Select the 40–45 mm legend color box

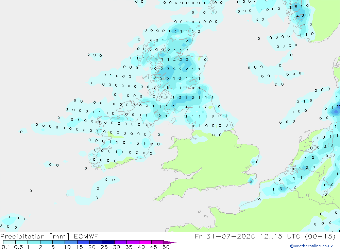point(145,242)
